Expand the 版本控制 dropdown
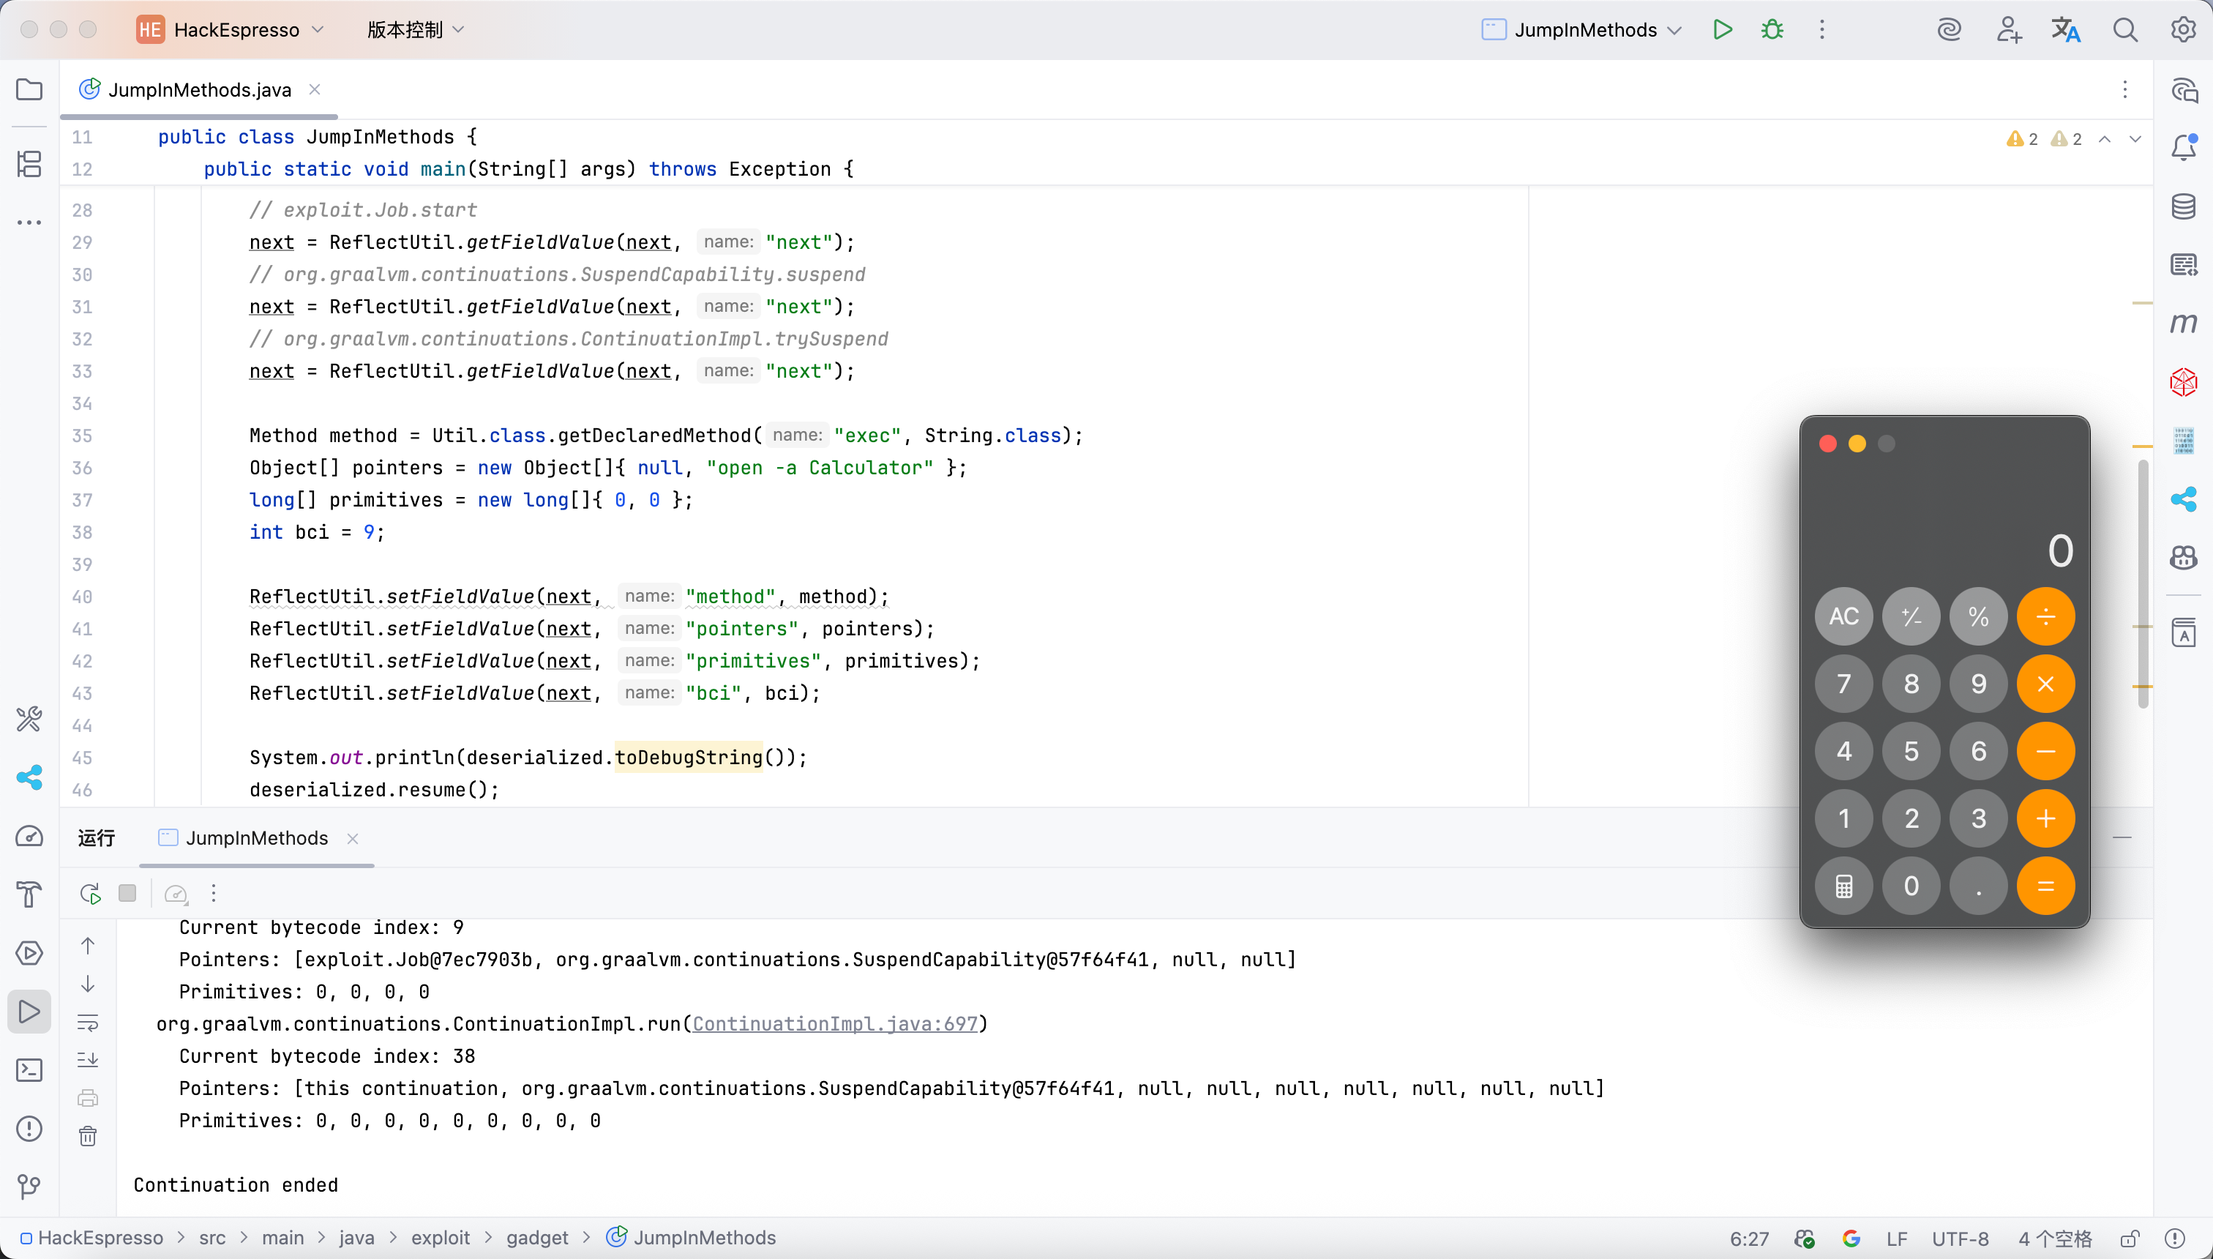2213x1259 pixels. coord(416,29)
